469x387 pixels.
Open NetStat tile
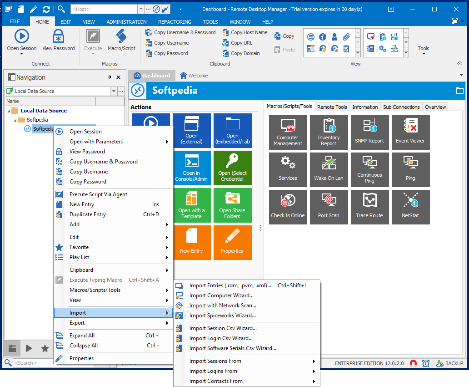pos(411,207)
